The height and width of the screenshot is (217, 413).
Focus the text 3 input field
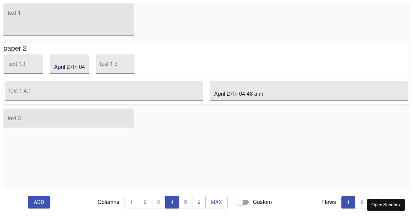pyautogui.click(x=69, y=118)
